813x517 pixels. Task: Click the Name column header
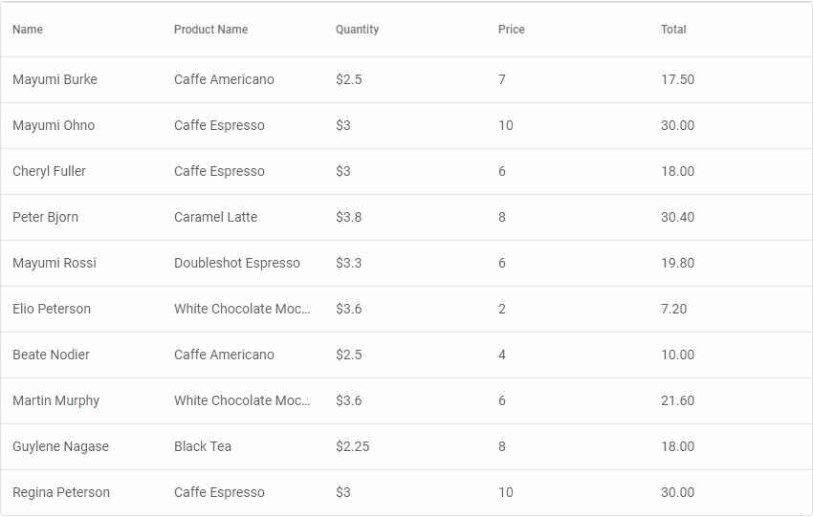tap(28, 30)
